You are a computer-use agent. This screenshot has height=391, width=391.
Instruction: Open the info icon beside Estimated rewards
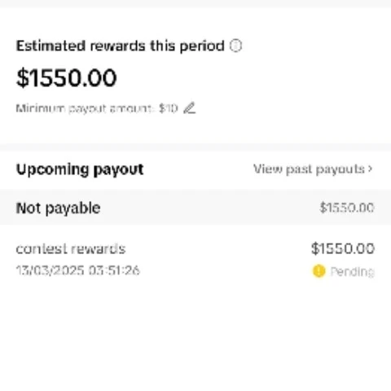tap(235, 46)
